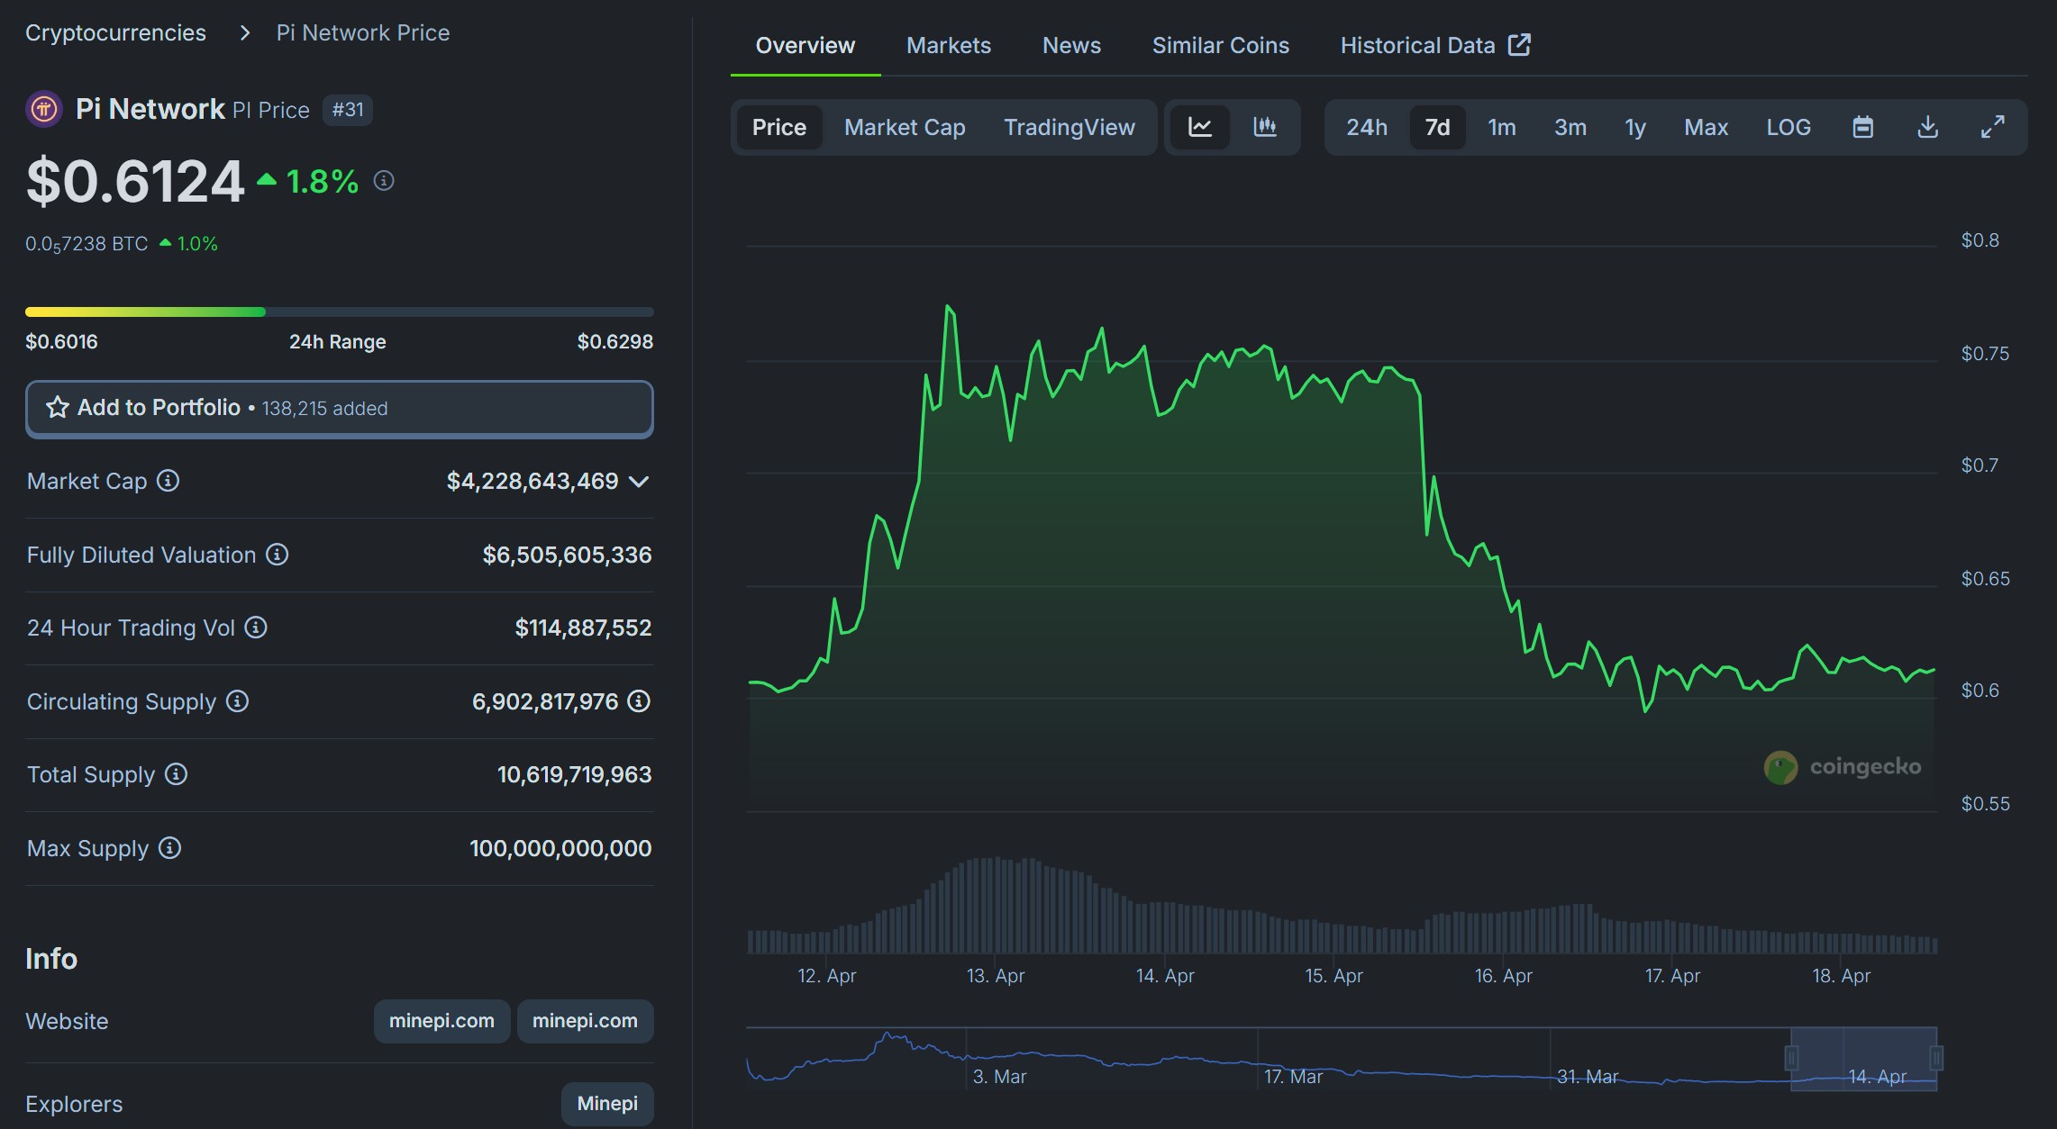Grab right handle of chart navigator
The image size is (2057, 1129).
[x=1936, y=1058]
